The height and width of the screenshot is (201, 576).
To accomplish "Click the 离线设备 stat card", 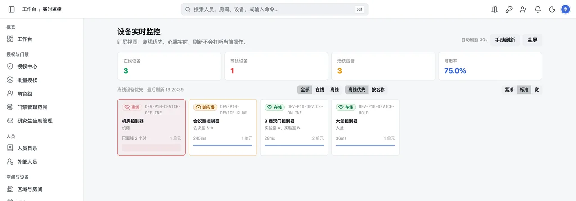I will [x=276, y=66].
